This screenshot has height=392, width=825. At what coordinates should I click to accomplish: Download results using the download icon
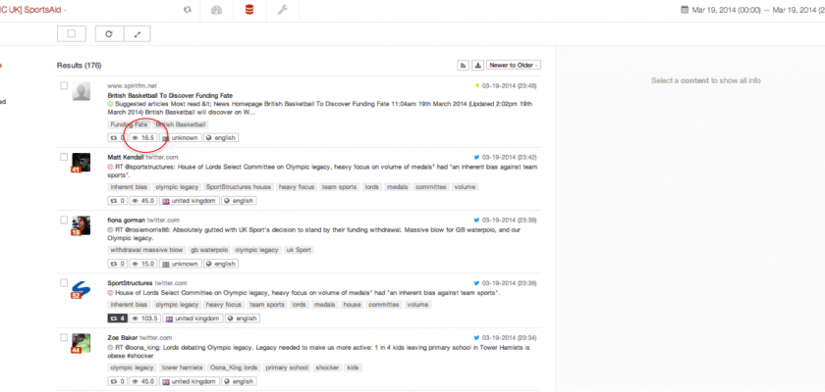point(477,65)
